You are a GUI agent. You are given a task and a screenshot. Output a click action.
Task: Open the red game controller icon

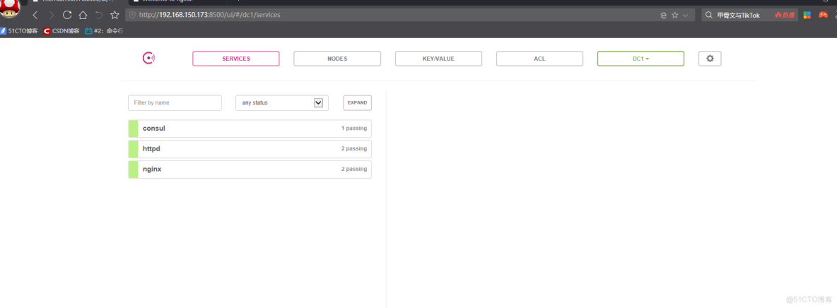click(823, 15)
